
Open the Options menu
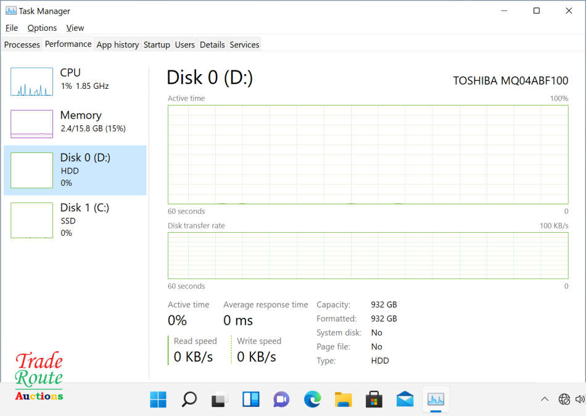click(42, 28)
